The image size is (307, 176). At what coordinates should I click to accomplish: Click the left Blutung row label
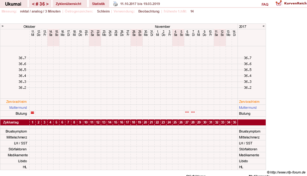21,113
